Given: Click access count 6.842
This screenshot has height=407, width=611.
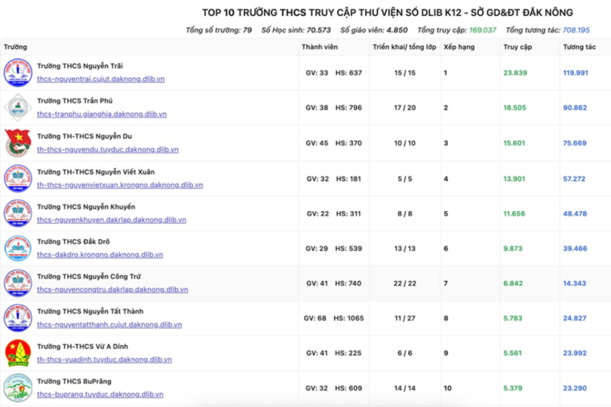Looking at the screenshot, I should click(x=513, y=283).
